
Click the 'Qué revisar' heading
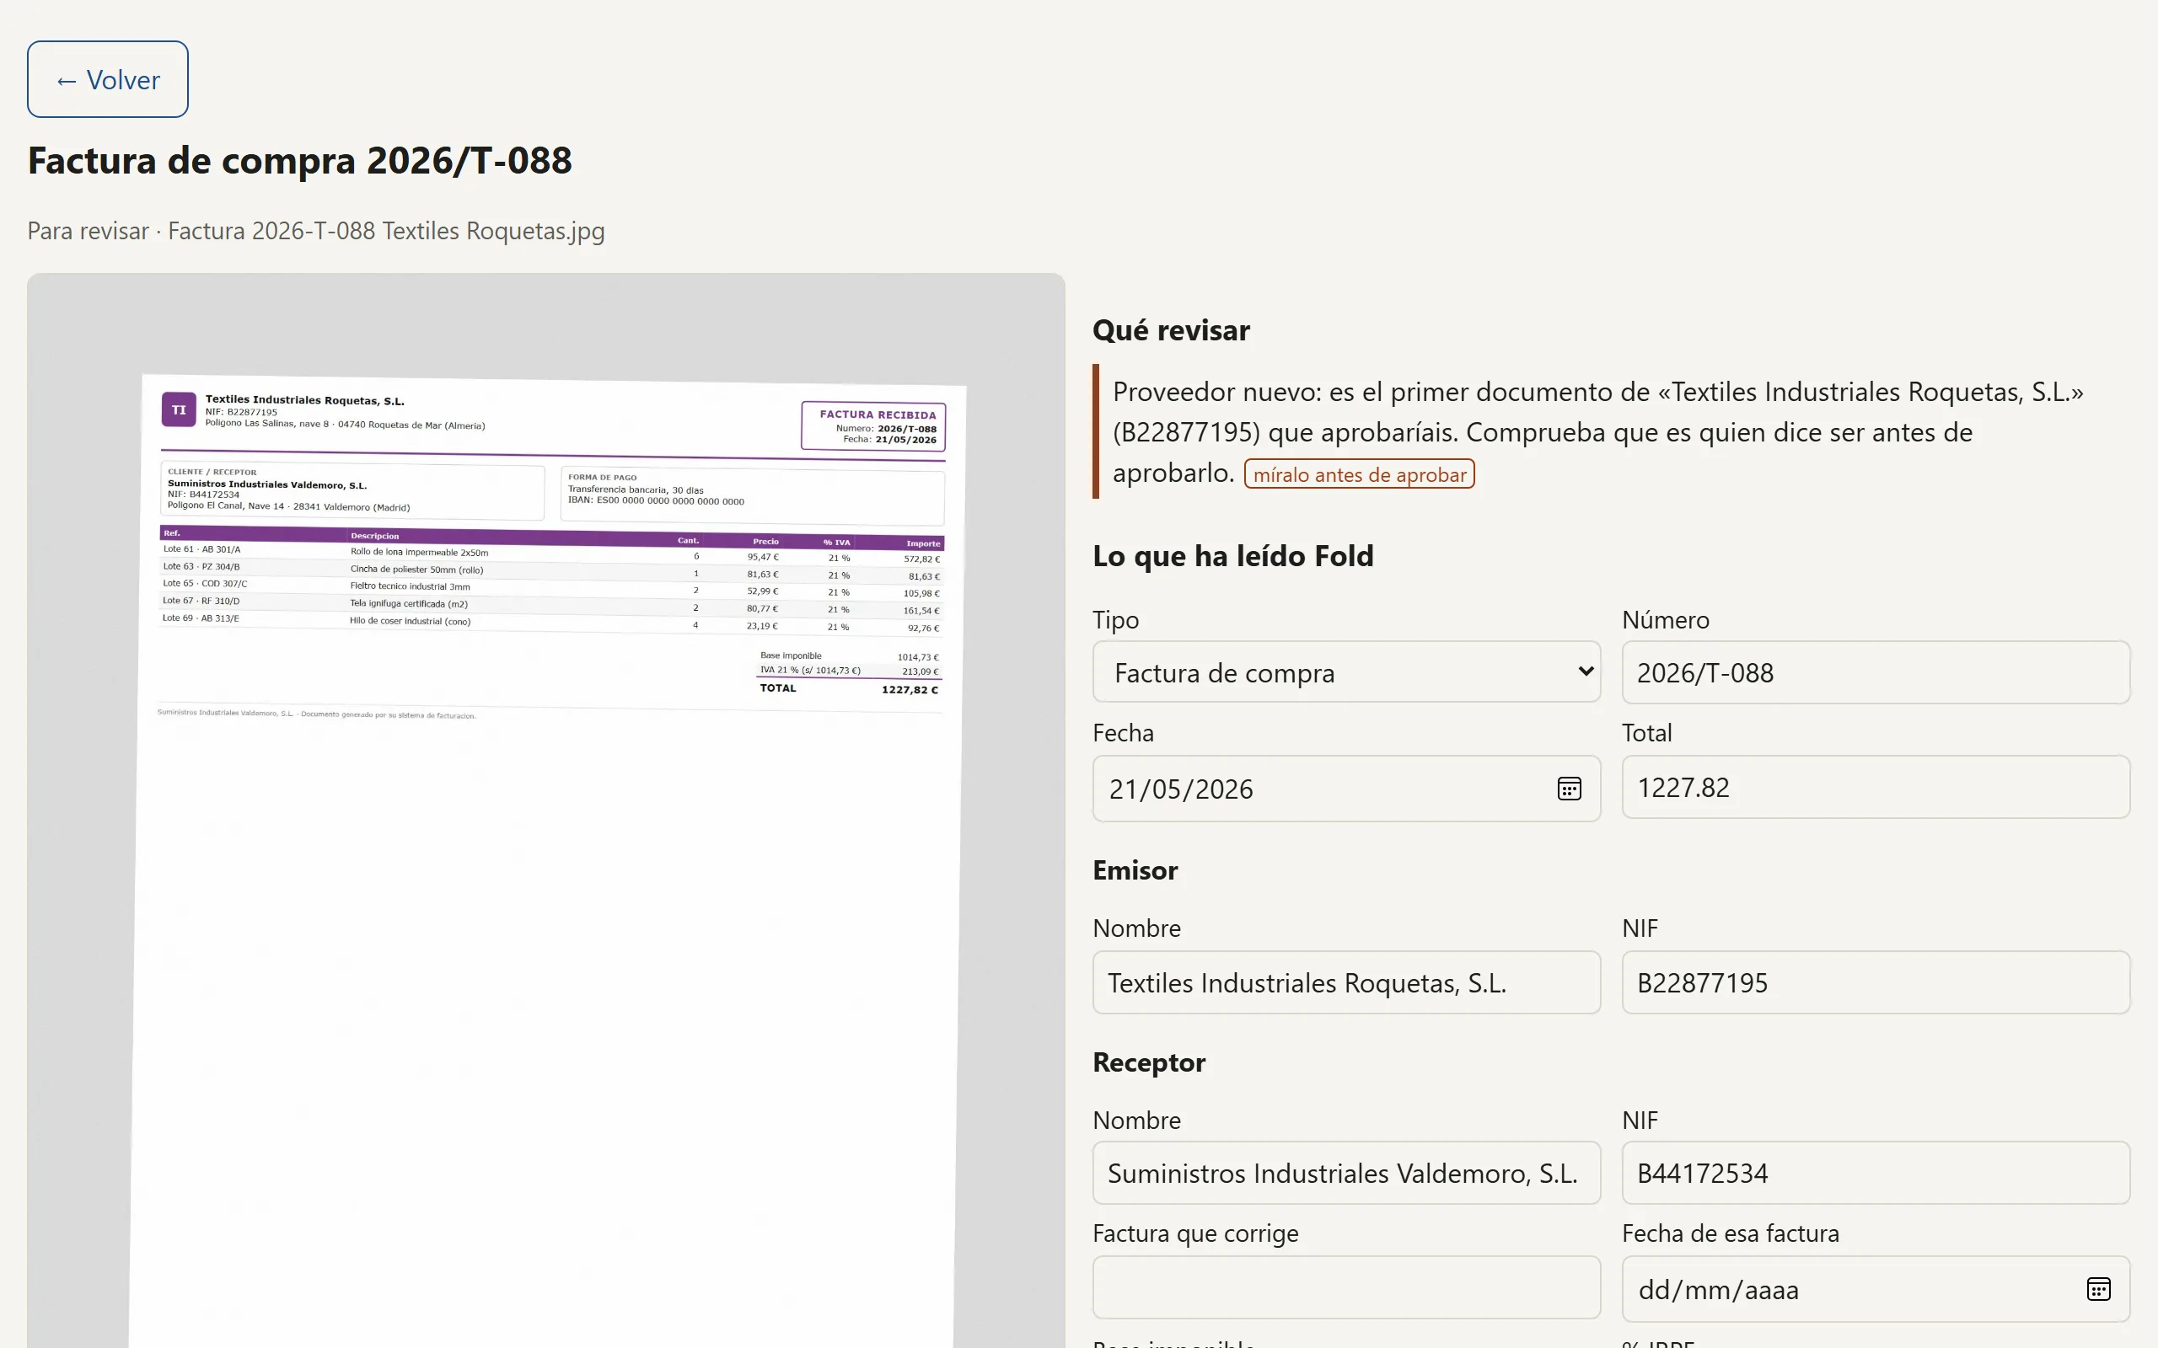tap(1171, 330)
